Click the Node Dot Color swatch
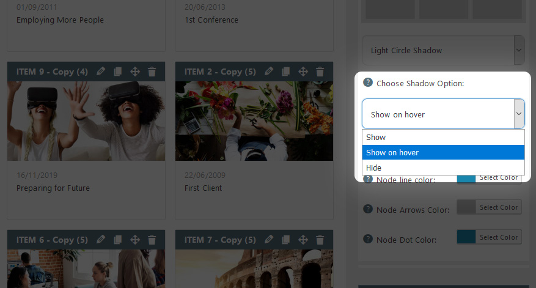 [x=466, y=237]
